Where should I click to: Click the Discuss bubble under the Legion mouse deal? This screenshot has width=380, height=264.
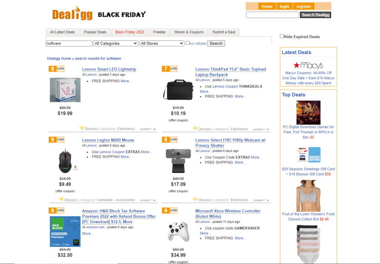tap(62, 199)
